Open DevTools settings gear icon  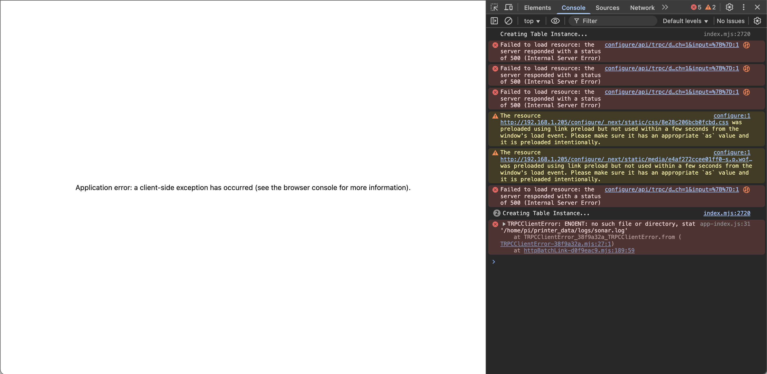(729, 7)
